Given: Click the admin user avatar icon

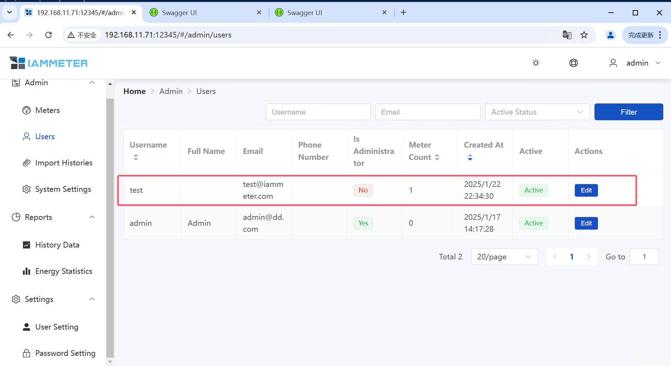Looking at the screenshot, I should click(613, 63).
